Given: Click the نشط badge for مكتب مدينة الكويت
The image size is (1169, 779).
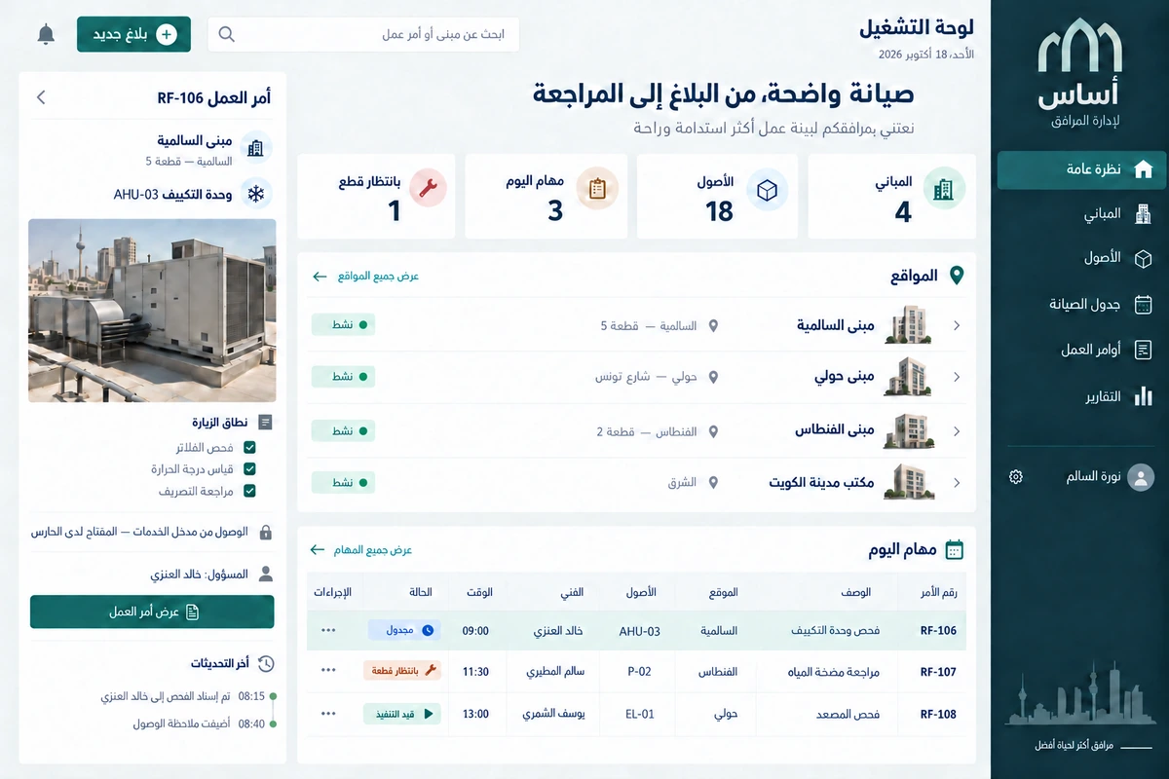Looking at the screenshot, I should tap(343, 482).
